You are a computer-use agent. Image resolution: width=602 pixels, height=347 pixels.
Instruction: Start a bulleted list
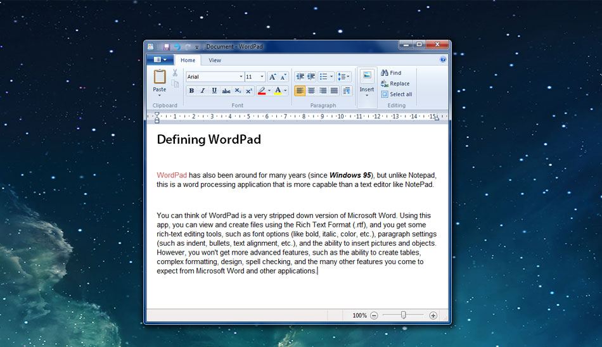323,77
